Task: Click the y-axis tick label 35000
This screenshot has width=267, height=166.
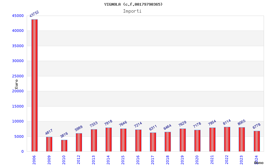Action: 18,46
